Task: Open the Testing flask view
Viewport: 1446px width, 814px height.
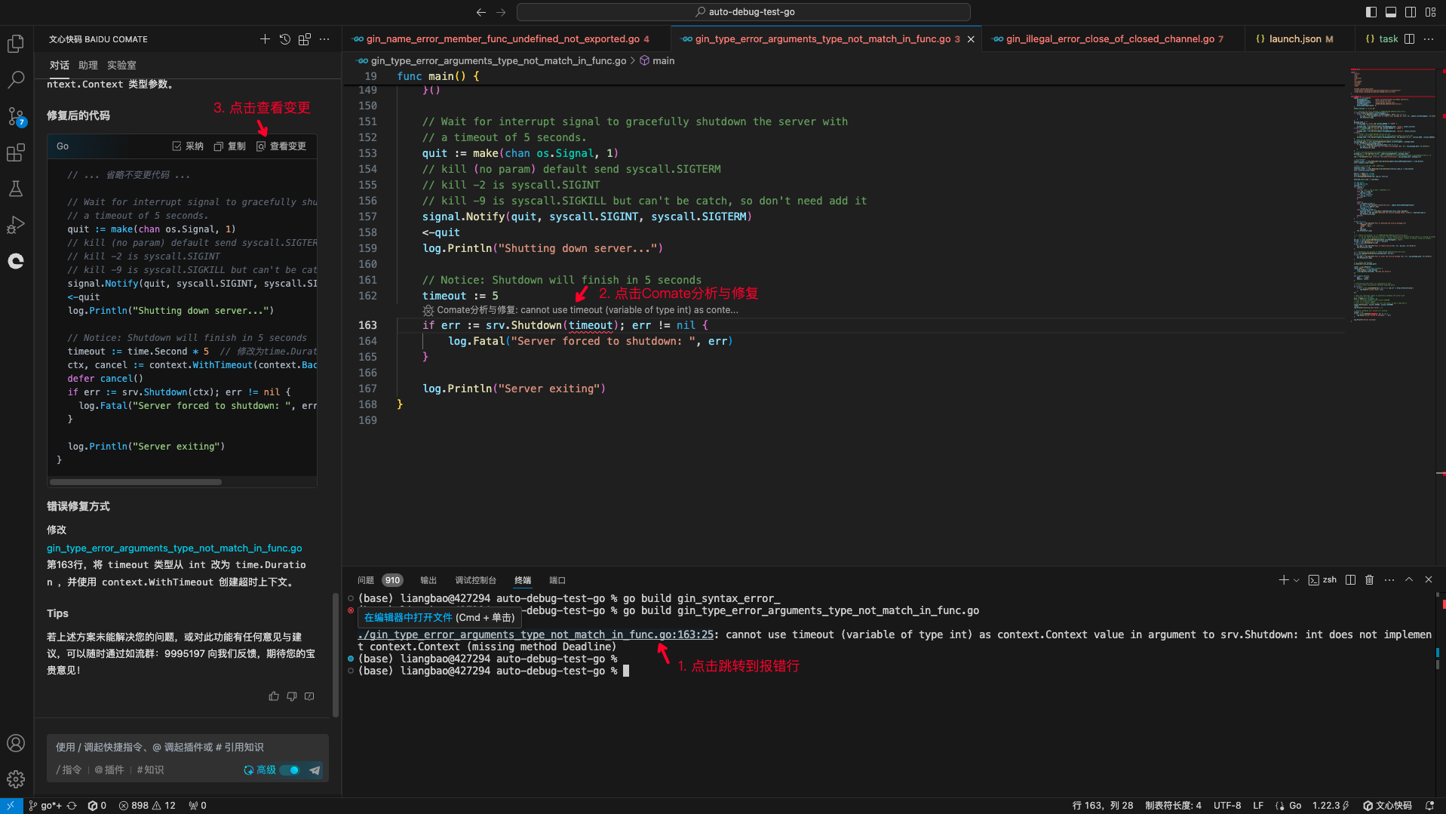Action: tap(16, 189)
